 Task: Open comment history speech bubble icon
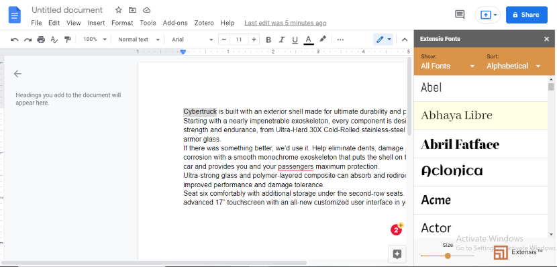tap(460, 15)
